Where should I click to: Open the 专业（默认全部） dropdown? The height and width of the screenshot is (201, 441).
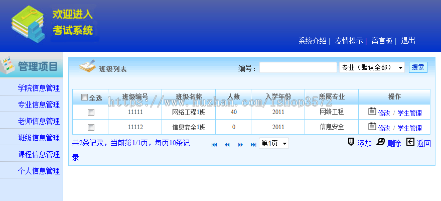(x=372, y=67)
